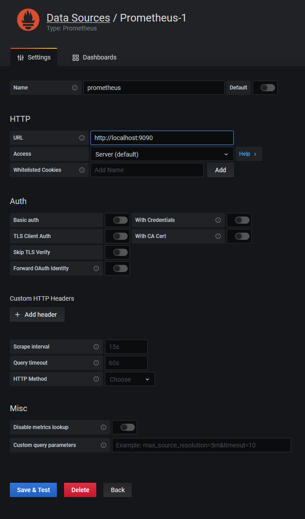Click the Forward OAuth Identity info icon
Screen dimensions: 305x519
click(96, 268)
